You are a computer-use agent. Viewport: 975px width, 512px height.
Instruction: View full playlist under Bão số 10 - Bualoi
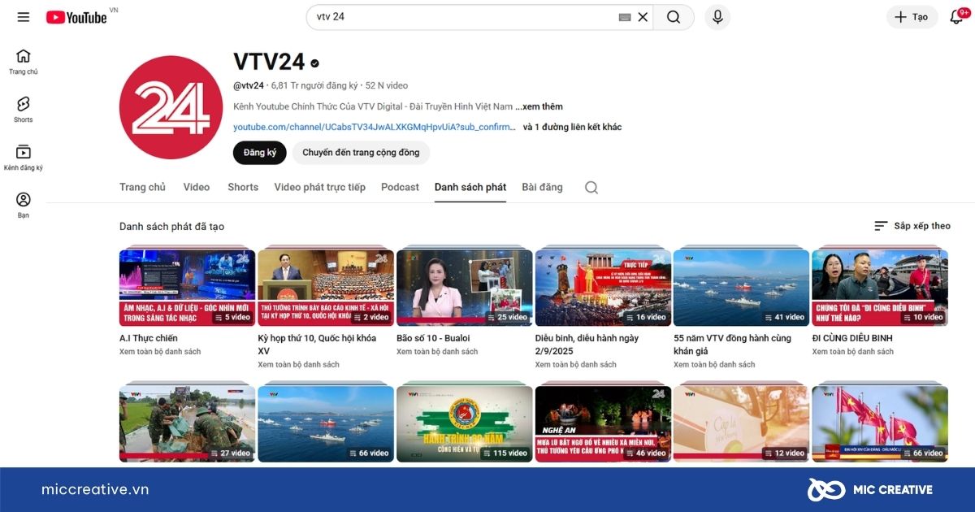point(437,352)
